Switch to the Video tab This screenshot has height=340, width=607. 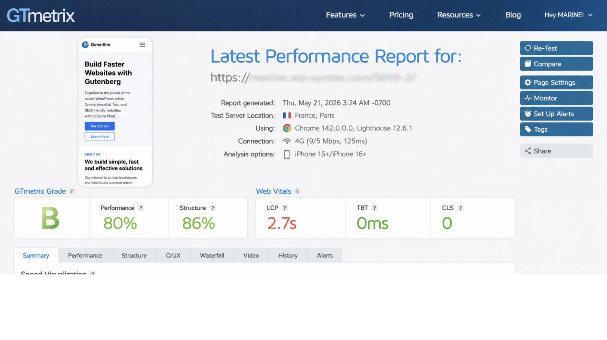[251, 256]
